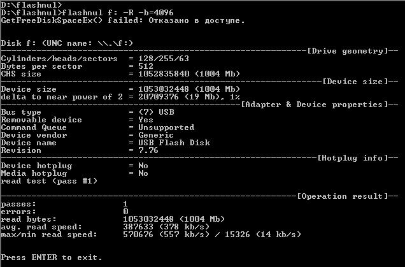The width and height of the screenshot is (405, 267).
Task: Click the delta to near power of 2 line
Action: click(120, 96)
